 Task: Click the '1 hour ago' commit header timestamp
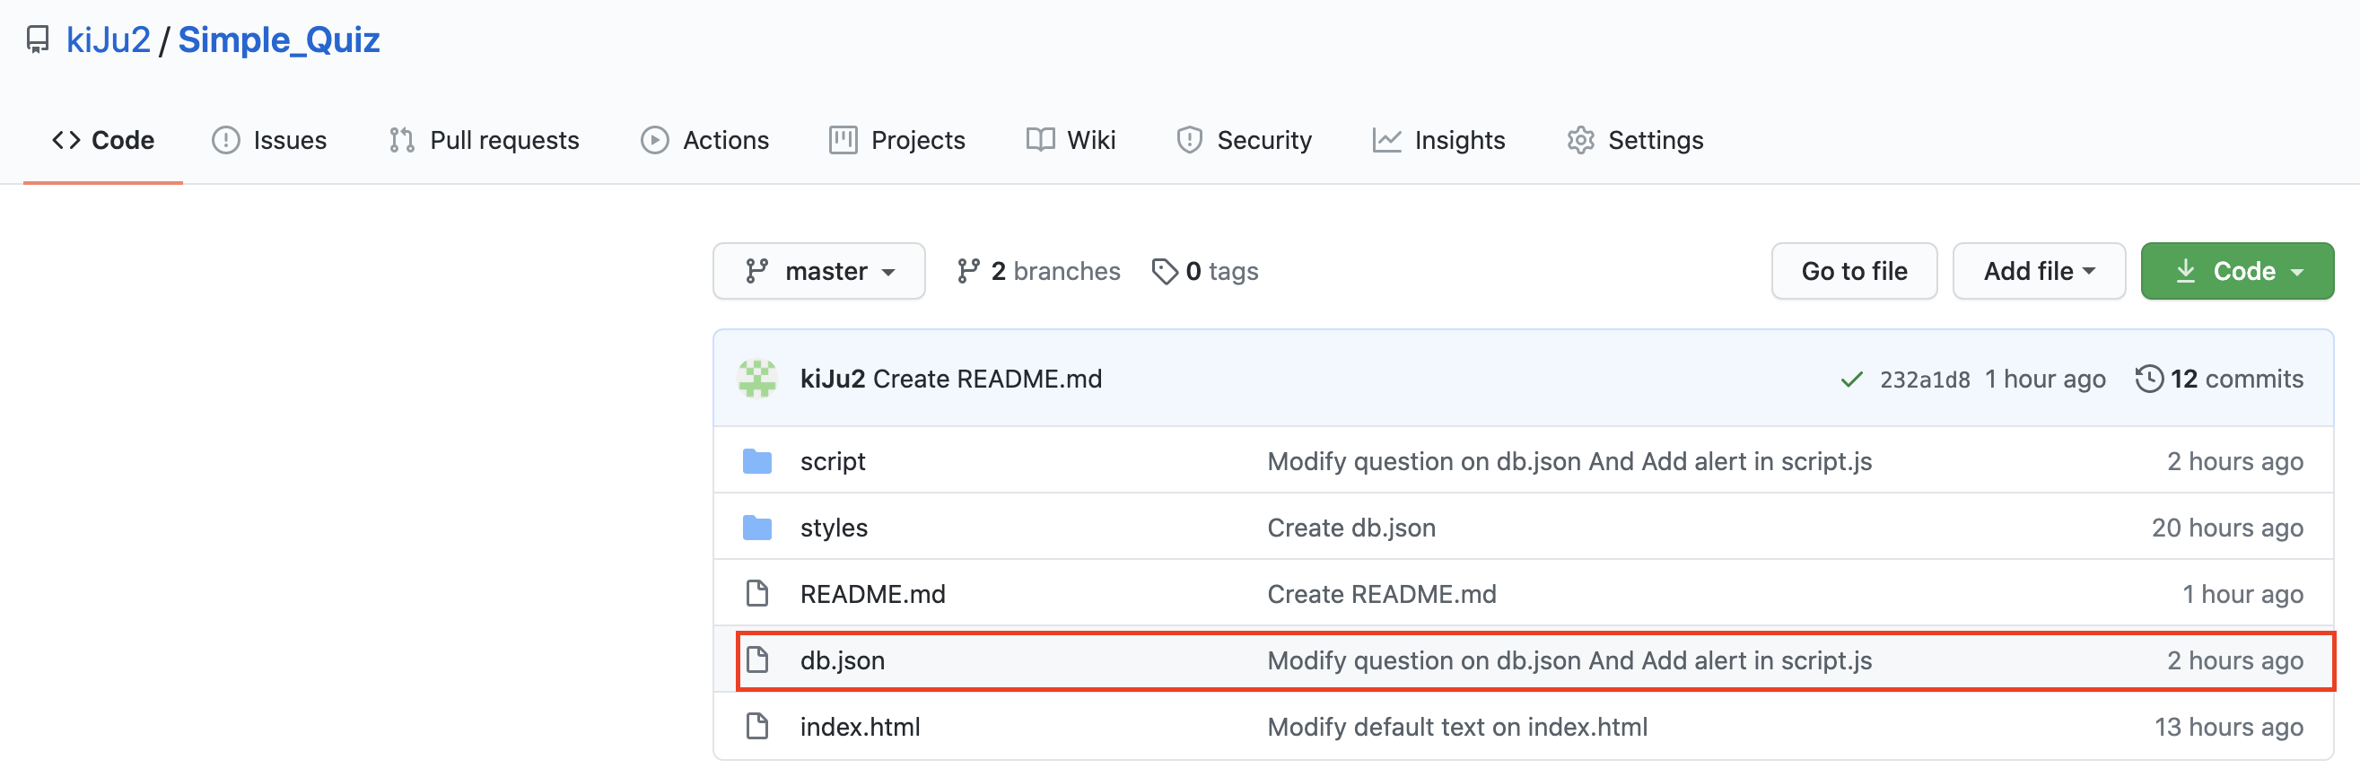point(2045,380)
